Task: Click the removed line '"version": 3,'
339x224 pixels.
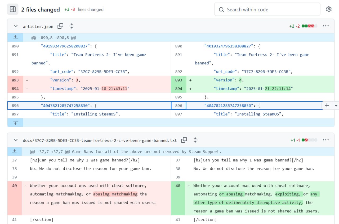Action: [65, 80]
